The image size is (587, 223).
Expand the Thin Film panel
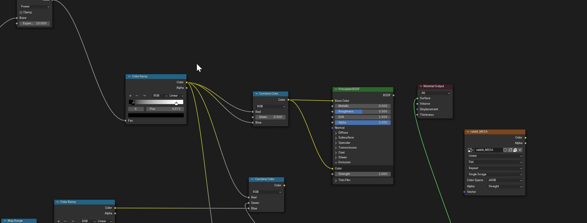tap(336, 180)
